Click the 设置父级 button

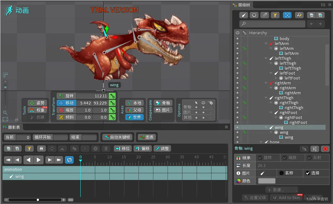point(255,198)
